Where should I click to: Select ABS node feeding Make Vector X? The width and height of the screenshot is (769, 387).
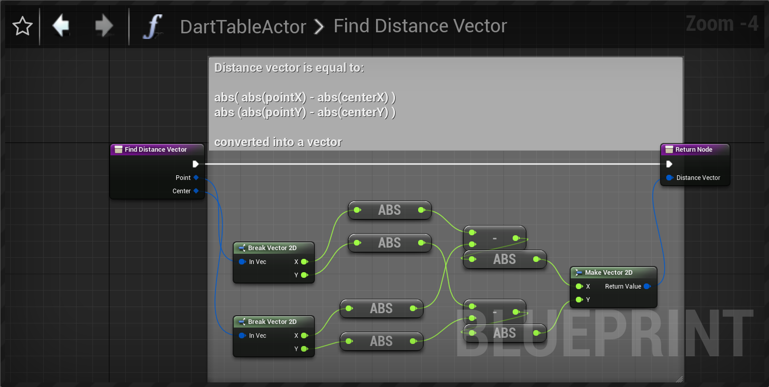tap(504, 259)
